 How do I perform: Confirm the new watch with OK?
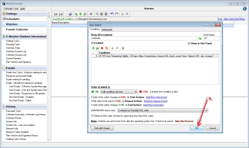[x=197, y=128]
